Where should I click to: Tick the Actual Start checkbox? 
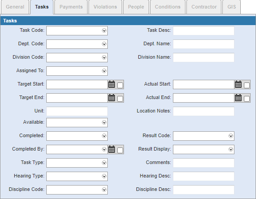[x=247, y=85]
